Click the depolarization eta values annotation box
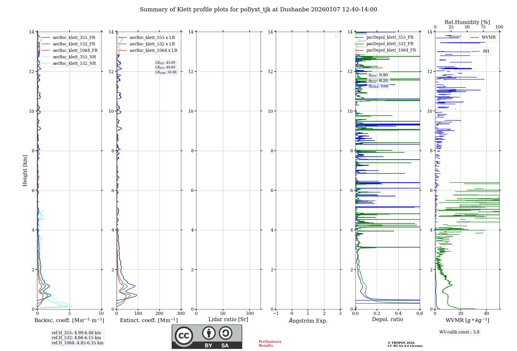The width and height of the screenshot is (517, 351). tap(378, 81)
